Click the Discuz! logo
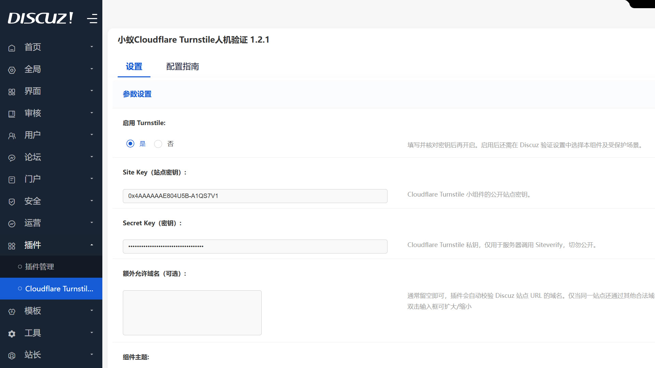 click(x=41, y=18)
